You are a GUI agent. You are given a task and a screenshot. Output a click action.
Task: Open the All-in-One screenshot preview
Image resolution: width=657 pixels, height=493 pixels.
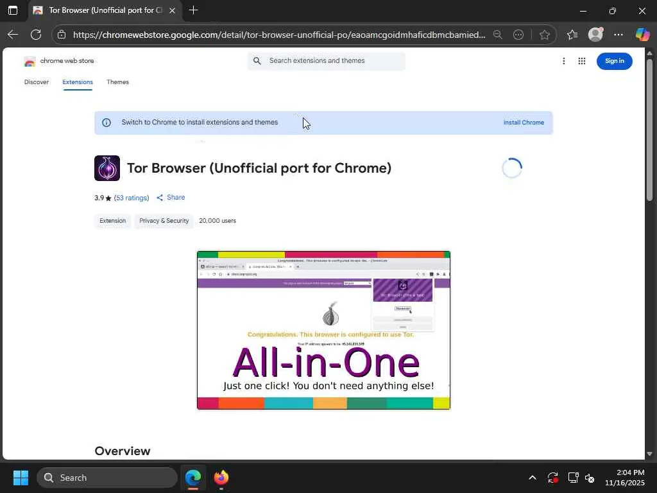click(x=323, y=331)
